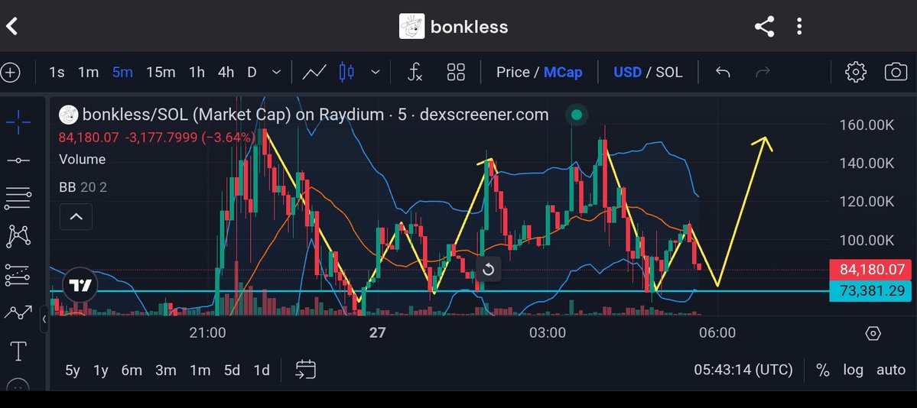Open chart settings via the gear icon
This screenshot has height=408, width=917.
[x=856, y=73]
